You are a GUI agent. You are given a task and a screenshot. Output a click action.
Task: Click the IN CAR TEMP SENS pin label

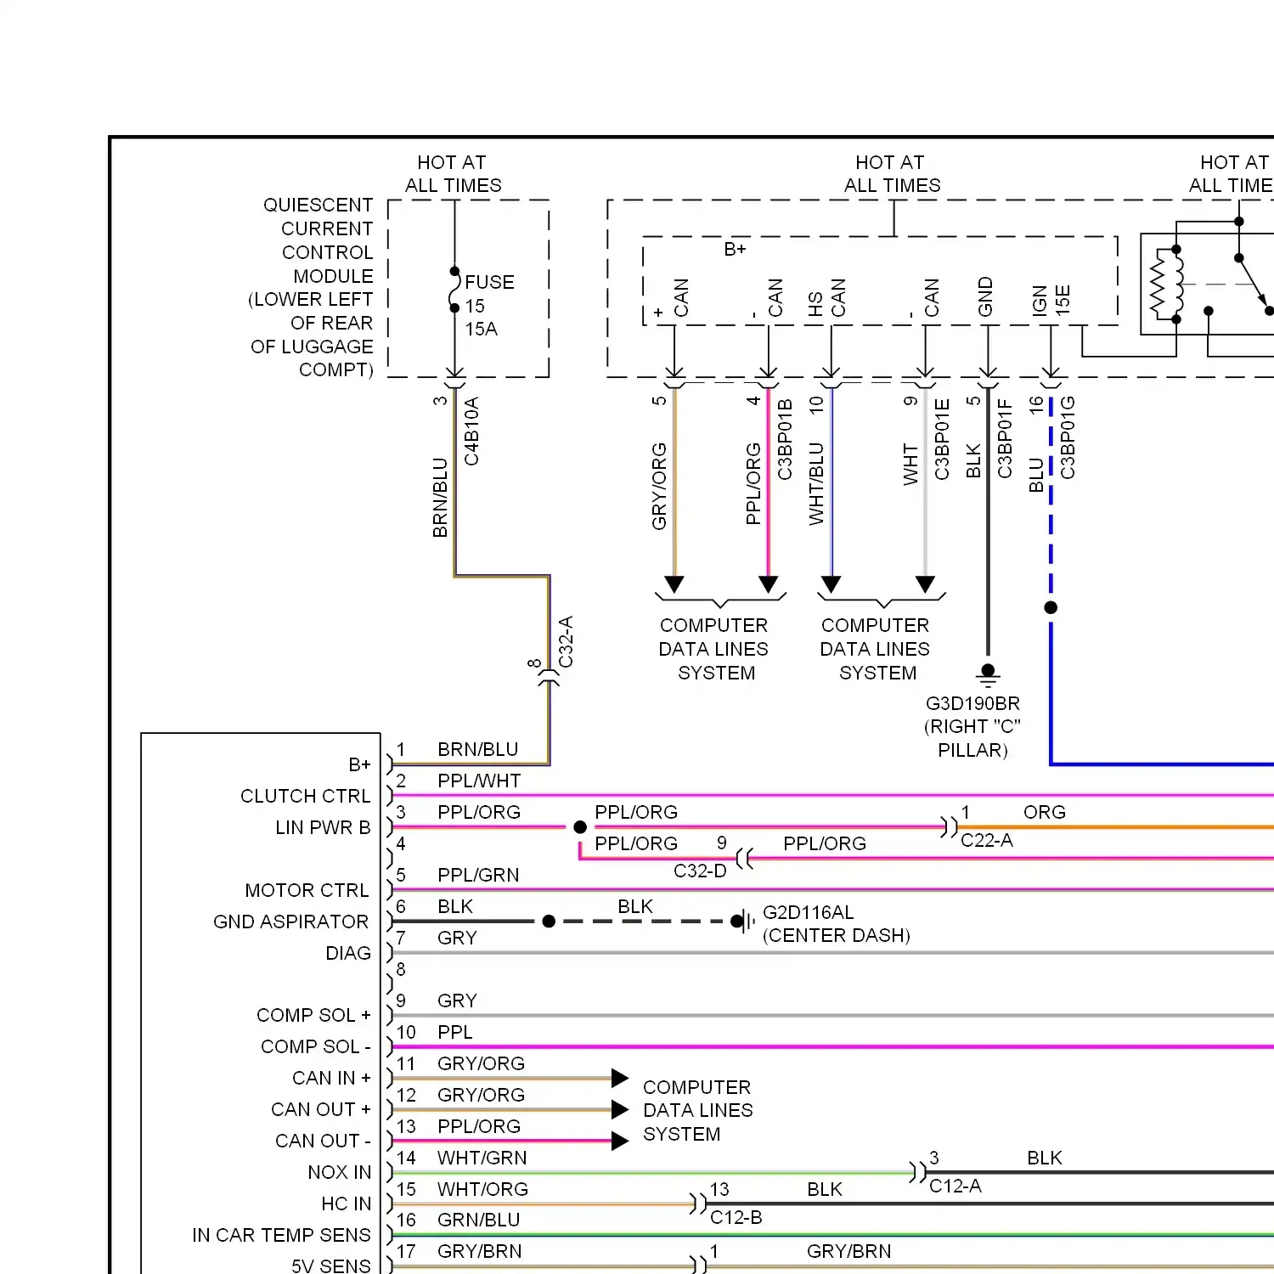tap(281, 1235)
